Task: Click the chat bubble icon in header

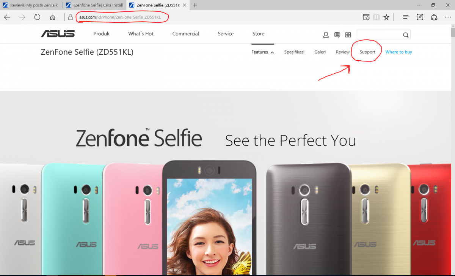Action: coord(337,35)
